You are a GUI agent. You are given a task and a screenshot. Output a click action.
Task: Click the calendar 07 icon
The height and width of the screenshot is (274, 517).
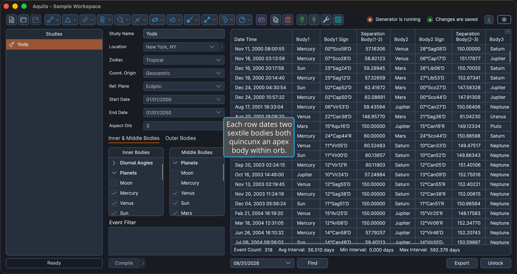[x=261, y=20]
